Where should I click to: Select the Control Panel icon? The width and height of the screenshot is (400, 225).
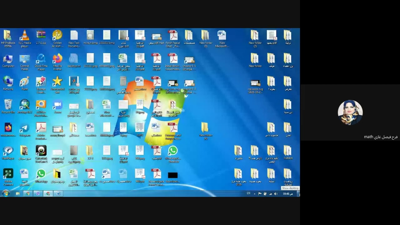[25, 62]
